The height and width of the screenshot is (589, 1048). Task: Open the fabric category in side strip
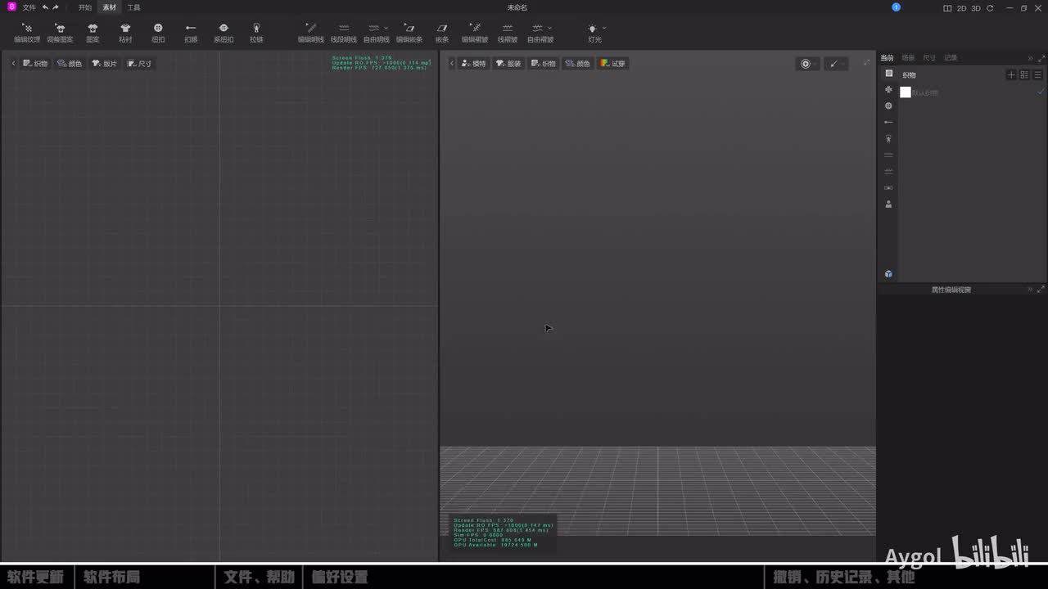coord(889,74)
